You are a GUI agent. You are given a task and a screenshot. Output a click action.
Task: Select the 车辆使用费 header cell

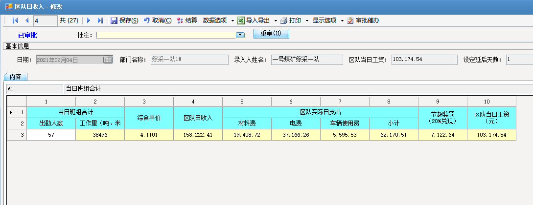point(345,123)
